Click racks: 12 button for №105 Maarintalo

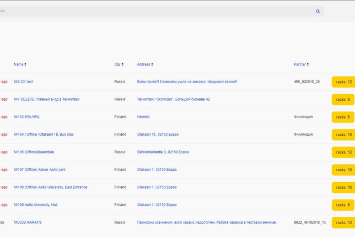tap(343, 152)
